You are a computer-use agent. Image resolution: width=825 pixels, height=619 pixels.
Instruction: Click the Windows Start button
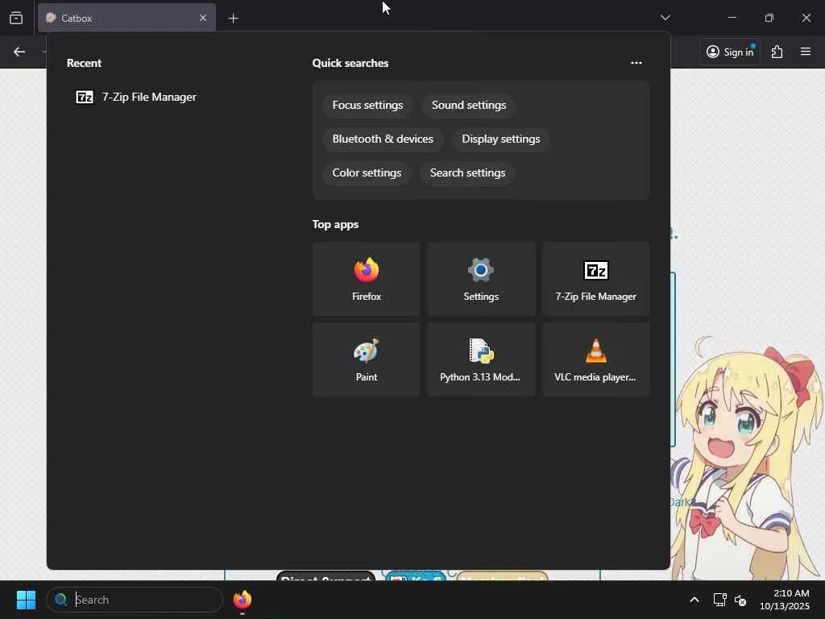pos(26,600)
